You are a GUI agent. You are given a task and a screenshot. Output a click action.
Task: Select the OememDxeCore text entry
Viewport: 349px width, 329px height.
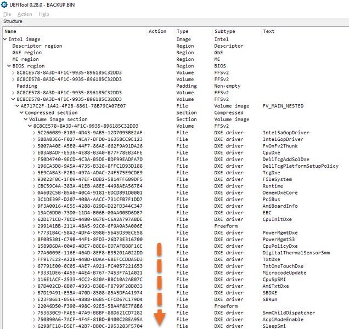[x=280, y=192]
